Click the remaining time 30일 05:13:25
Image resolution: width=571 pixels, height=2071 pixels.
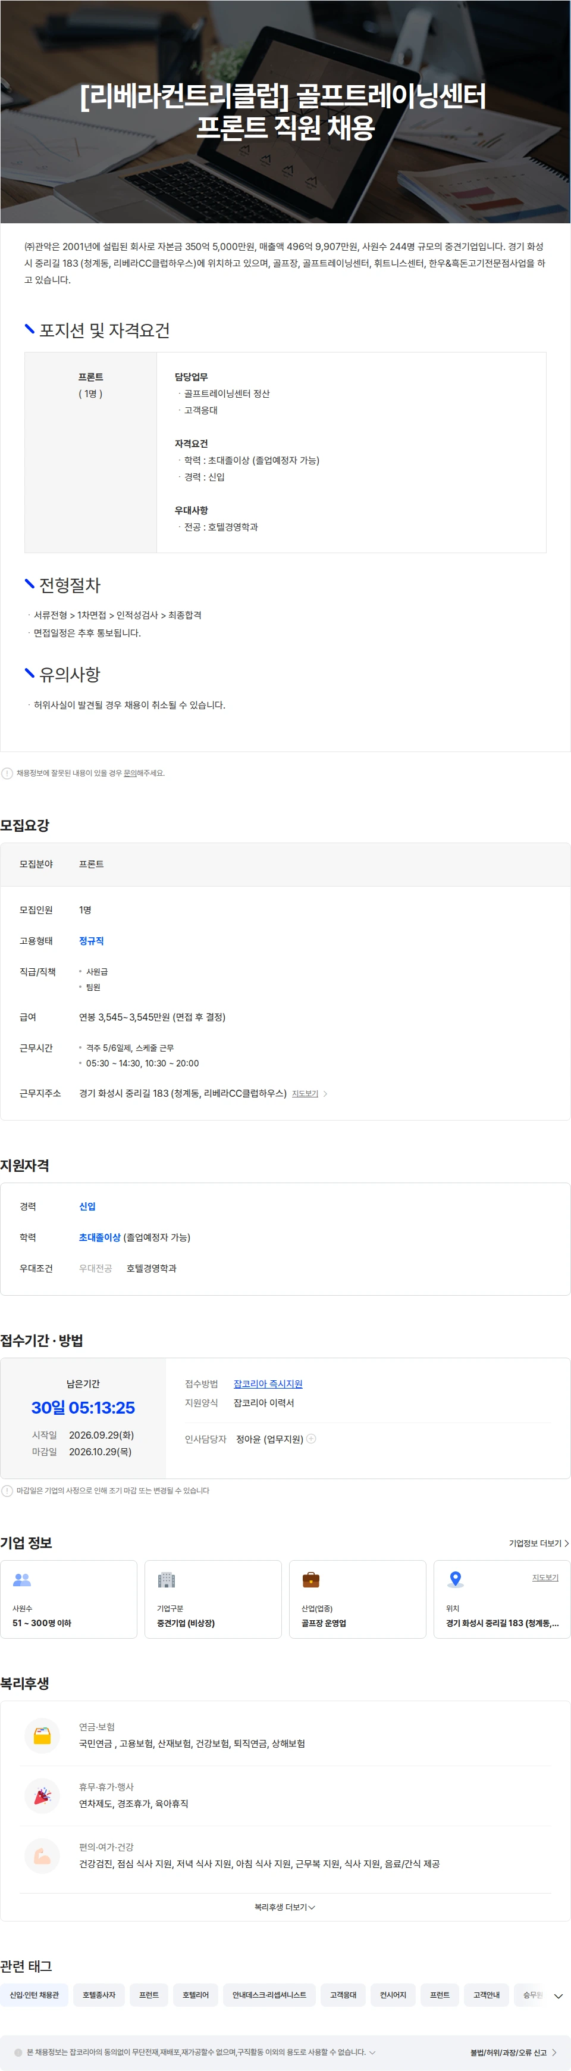coord(83,1407)
